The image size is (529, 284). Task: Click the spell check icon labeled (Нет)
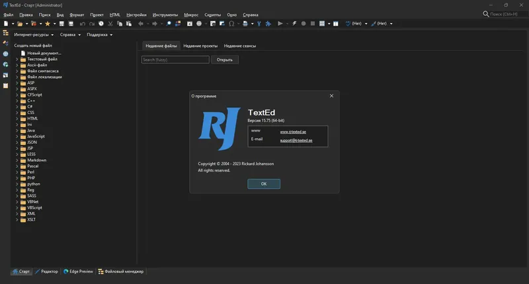348,24
